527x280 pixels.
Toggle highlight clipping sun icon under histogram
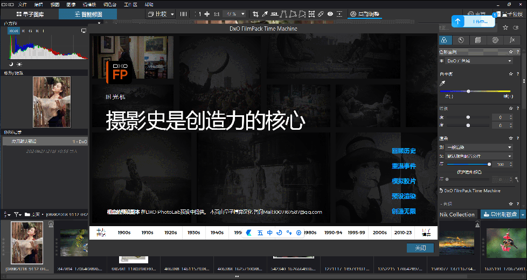(x=19, y=64)
